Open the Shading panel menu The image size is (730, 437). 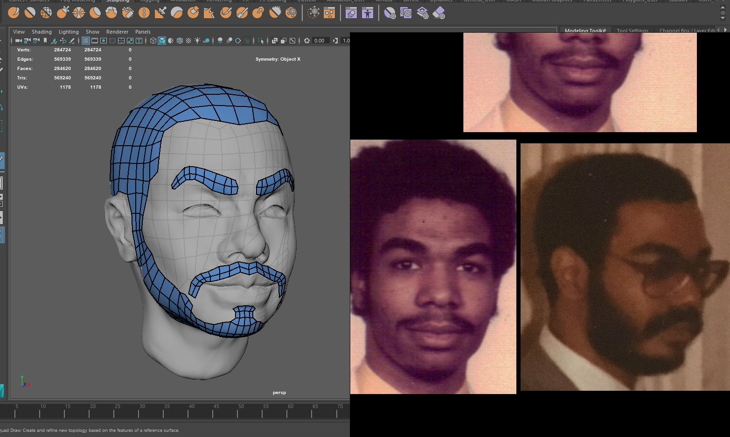42,32
